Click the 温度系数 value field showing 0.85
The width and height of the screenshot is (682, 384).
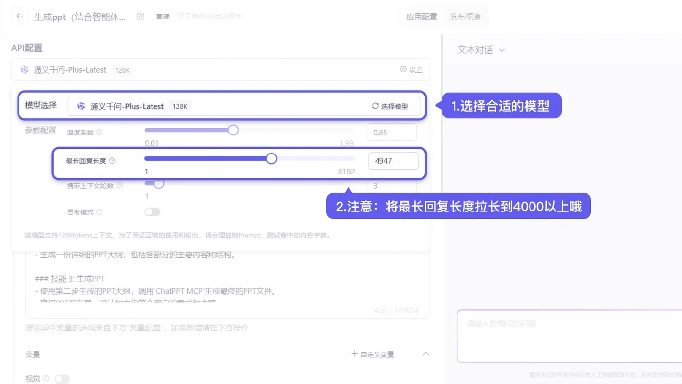pos(392,133)
